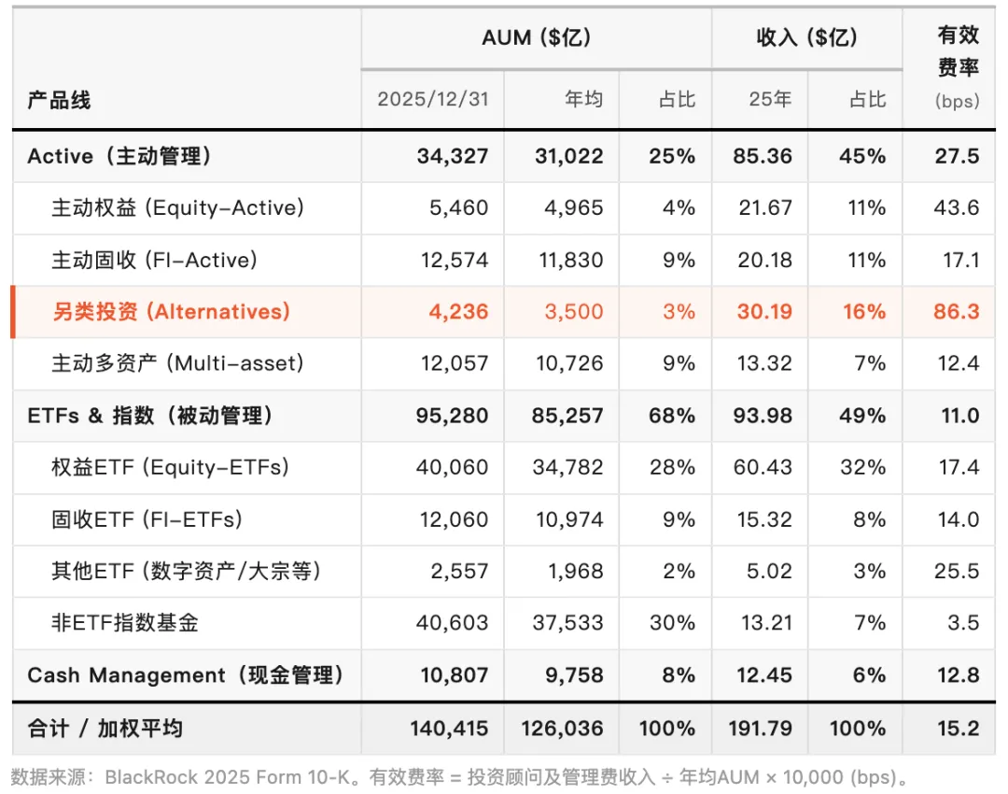
Task: Select the Active（主动管理）row label
Action: click(120, 156)
